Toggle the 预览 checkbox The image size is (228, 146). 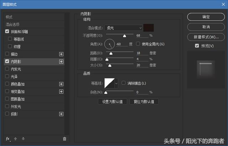(x=197, y=46)
